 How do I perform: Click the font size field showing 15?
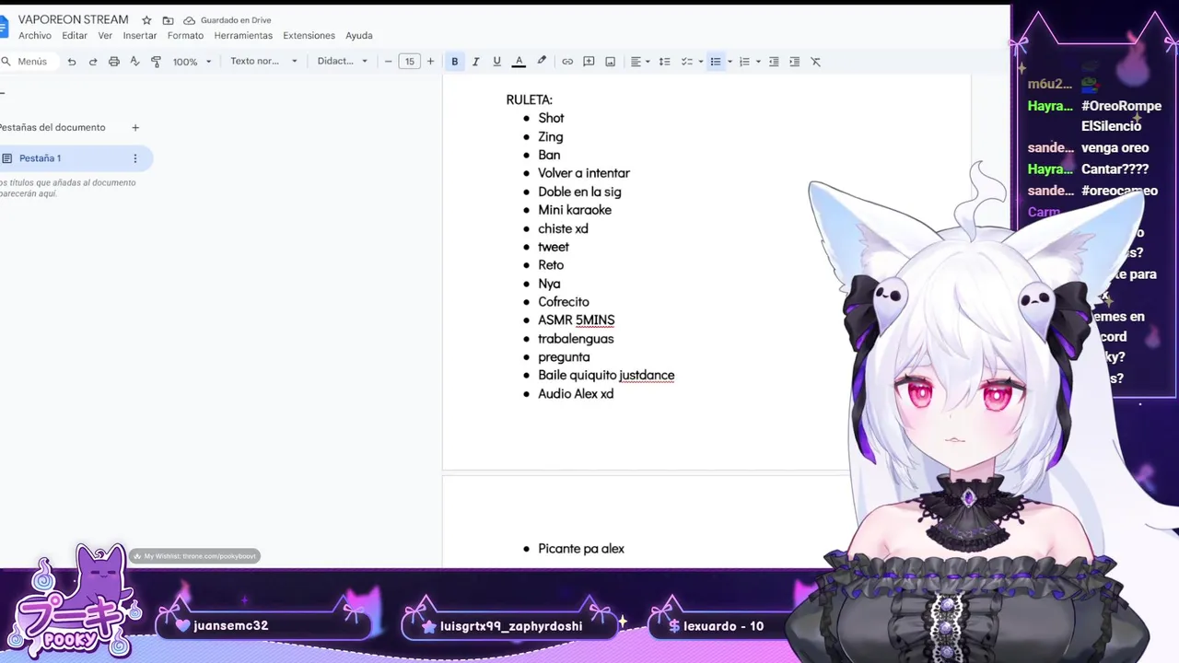(x=409, y=62)
